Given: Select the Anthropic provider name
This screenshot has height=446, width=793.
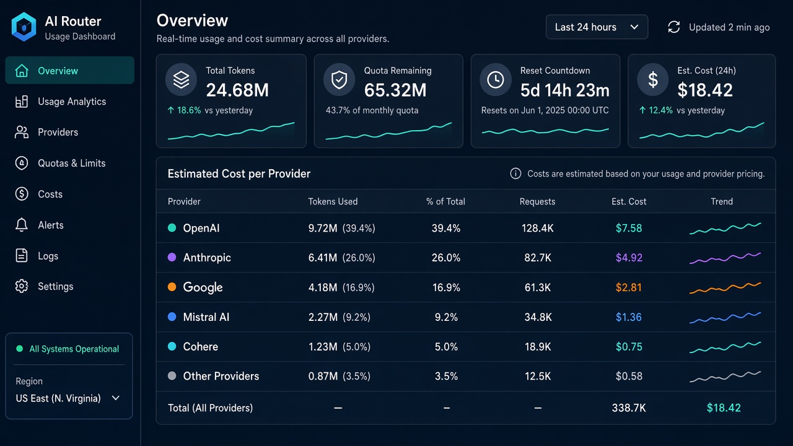Looking at the screenshot, I should click(207, 258).
